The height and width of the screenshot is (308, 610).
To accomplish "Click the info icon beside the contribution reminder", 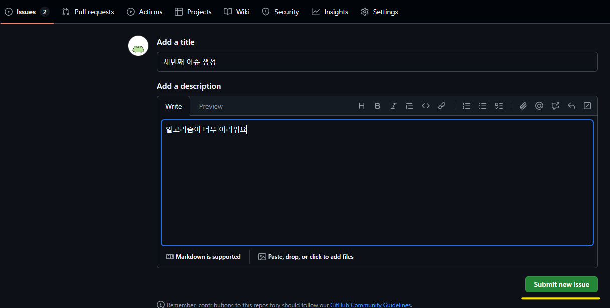I will pos(161,305).
